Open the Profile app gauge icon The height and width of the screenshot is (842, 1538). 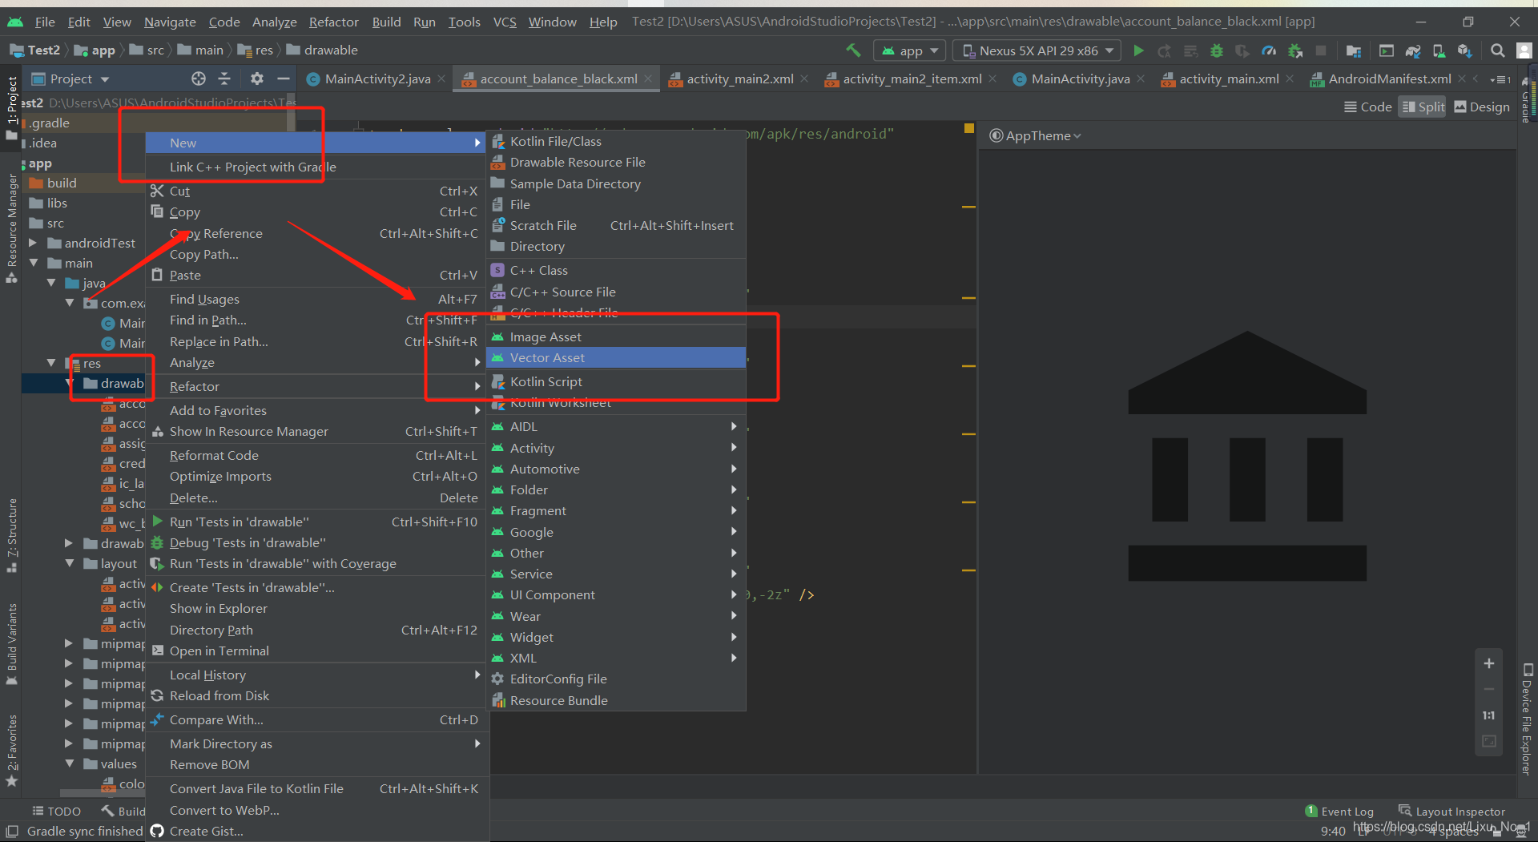coord(1269,50)
